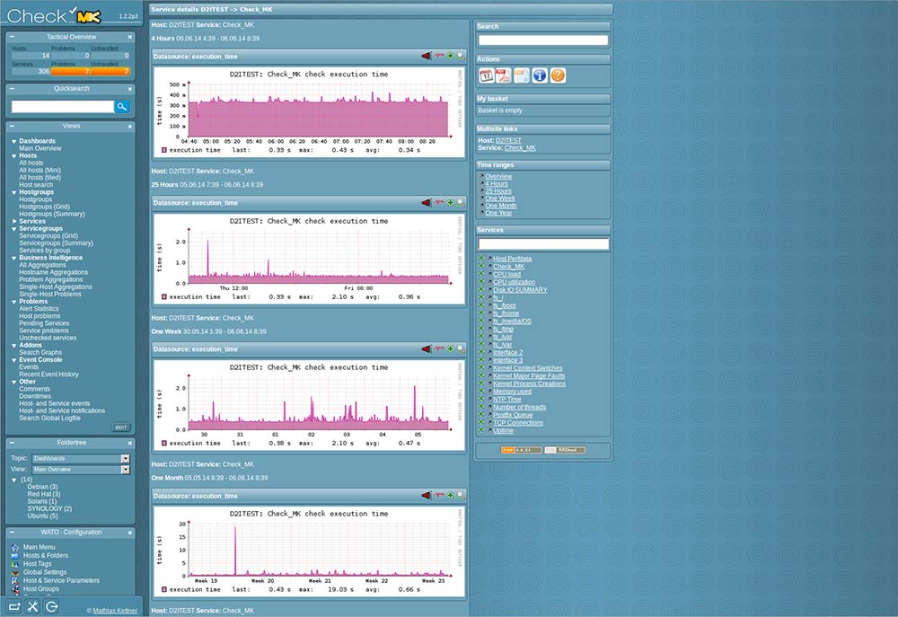Open Recent Event History view

click(x=48, y=375)
